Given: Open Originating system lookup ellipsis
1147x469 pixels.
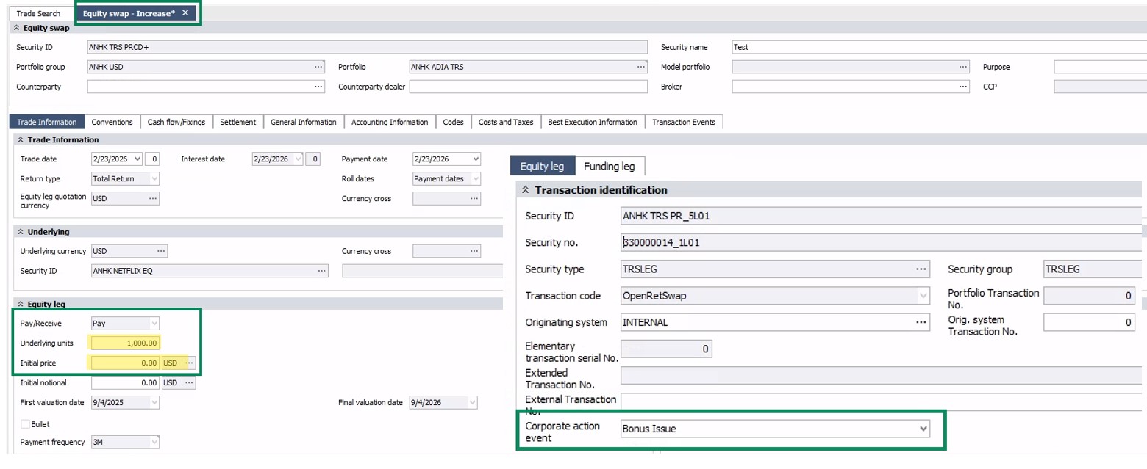Looking at the screenshot, I should click(921, 322).
